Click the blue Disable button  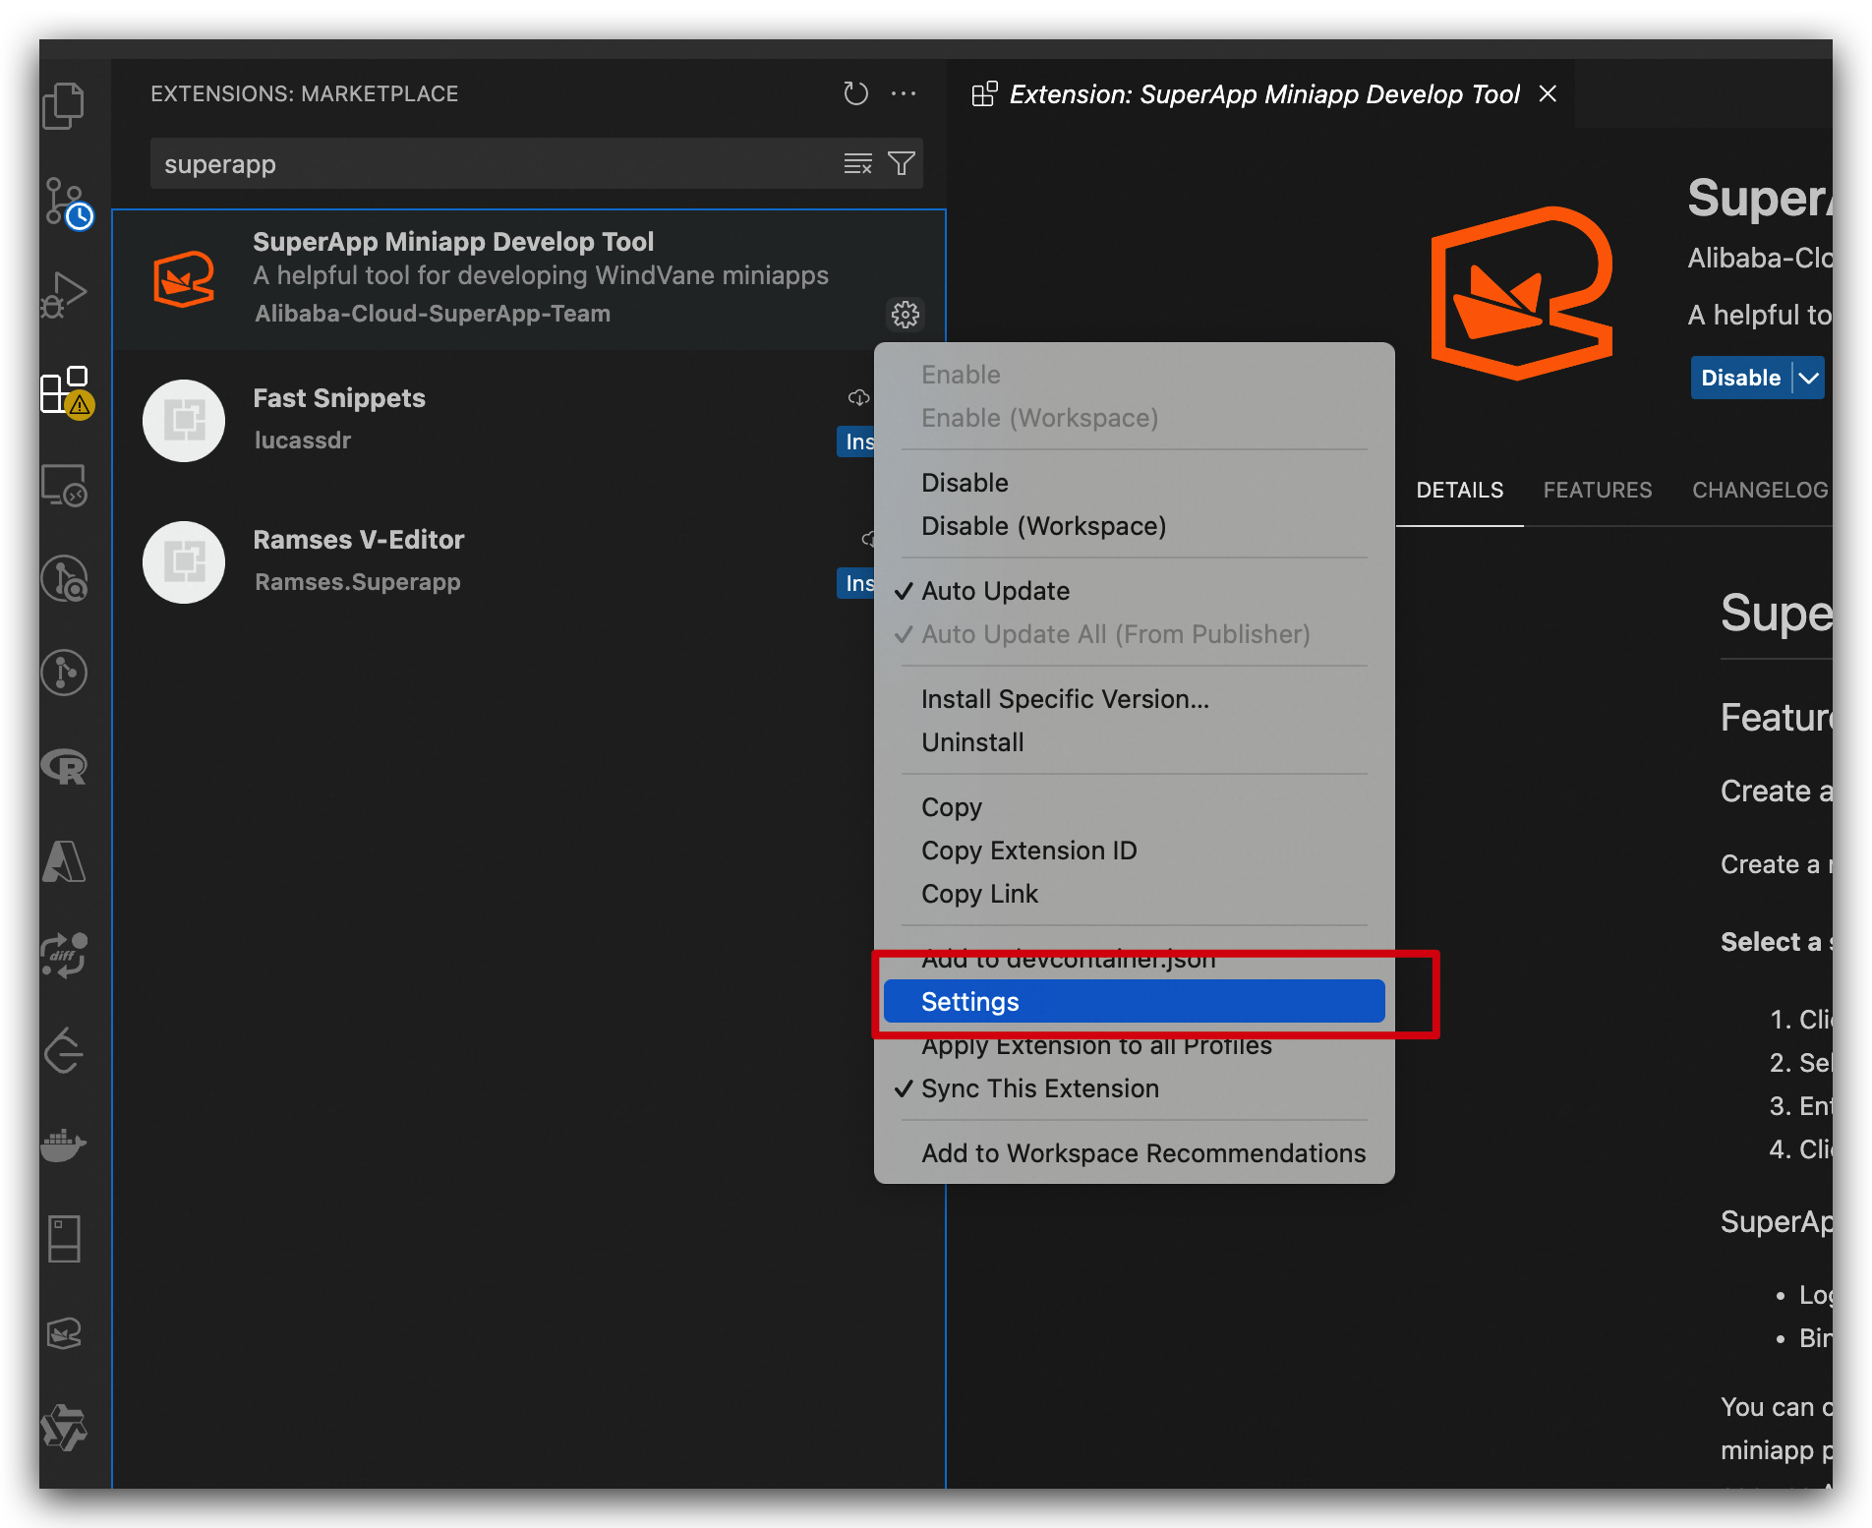coord(1739,379)
